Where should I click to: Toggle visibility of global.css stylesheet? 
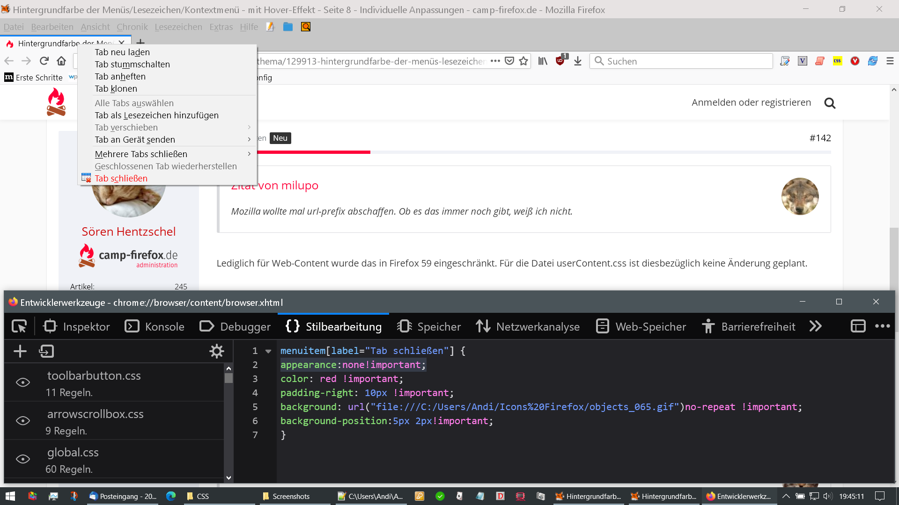[x=23, y=459]
